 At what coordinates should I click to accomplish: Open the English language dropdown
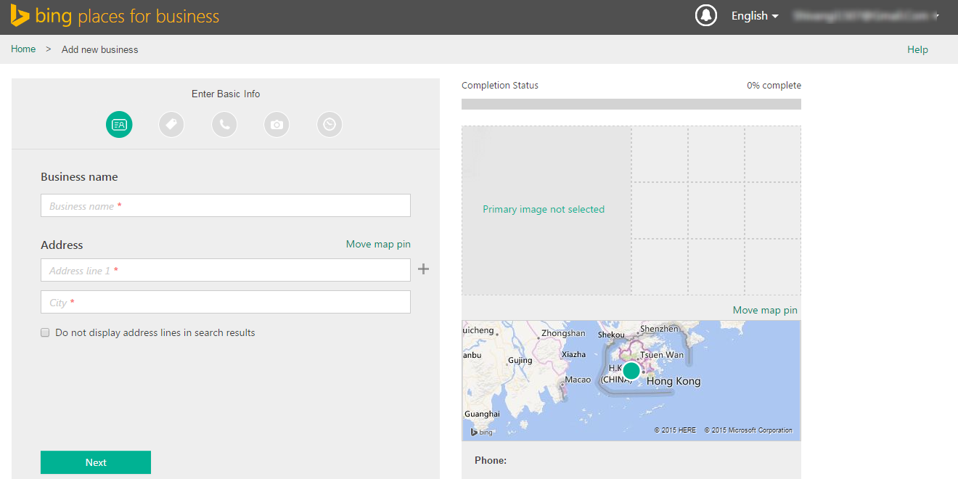755,16
